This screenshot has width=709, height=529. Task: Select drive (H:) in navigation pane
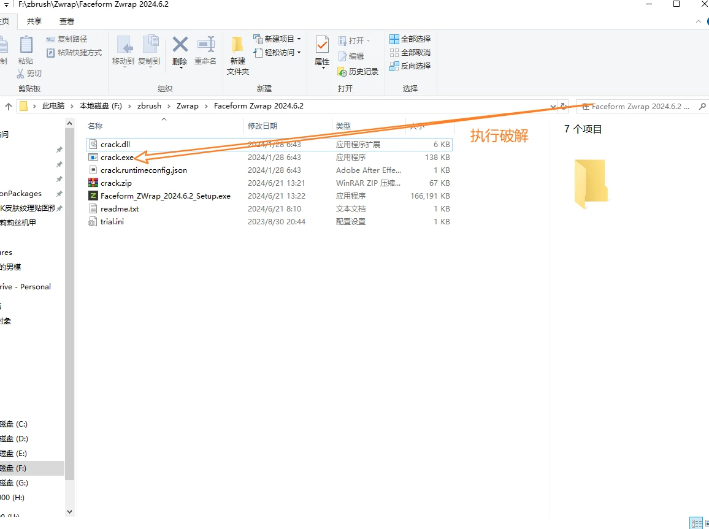point(12,497)
